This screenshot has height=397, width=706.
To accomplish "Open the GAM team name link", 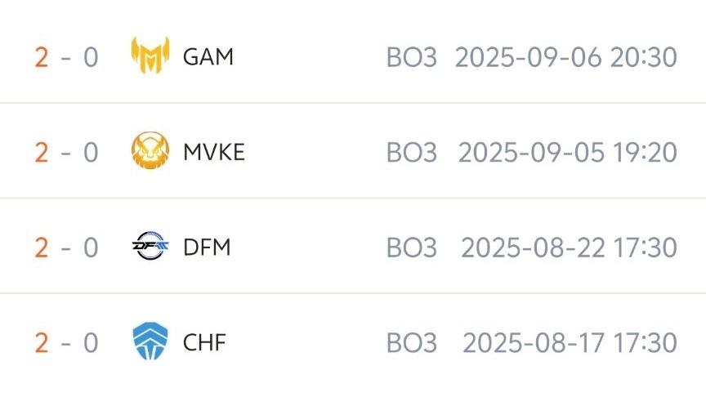I will pos(208,57).
